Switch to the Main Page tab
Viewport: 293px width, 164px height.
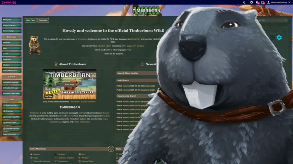[x=30, y=20]
